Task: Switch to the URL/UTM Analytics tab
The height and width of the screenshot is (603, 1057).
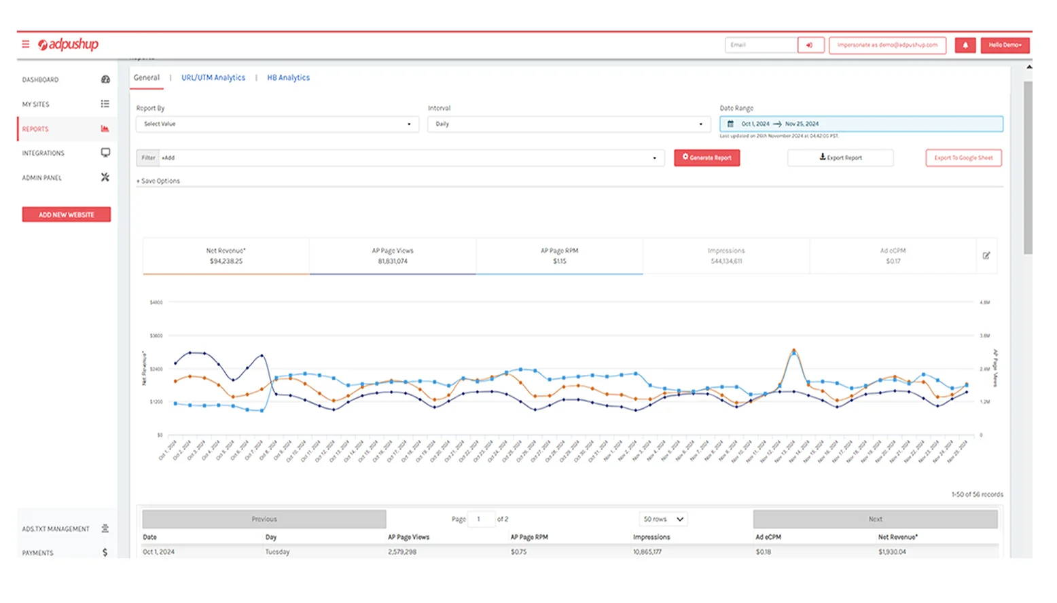Action: tap(213, 77)
